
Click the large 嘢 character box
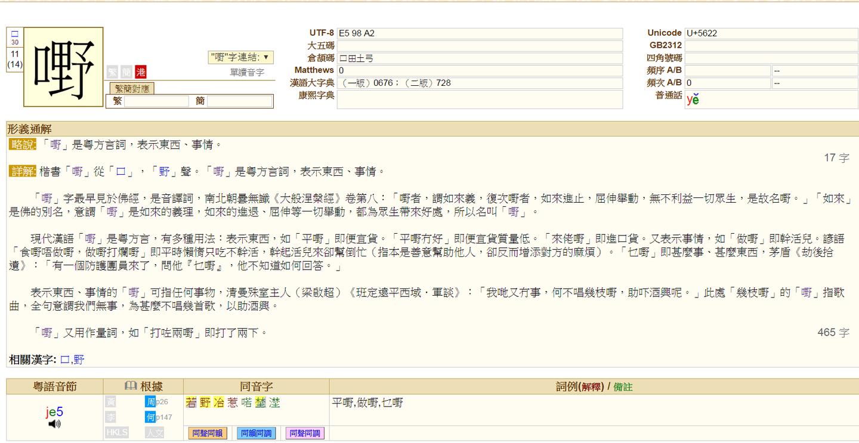(x=63, y=67)
